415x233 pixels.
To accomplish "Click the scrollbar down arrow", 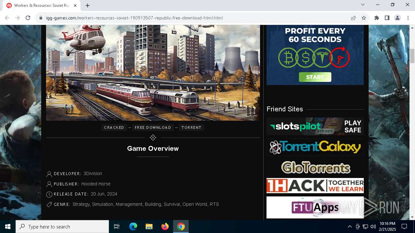I will tap(412, 217).
